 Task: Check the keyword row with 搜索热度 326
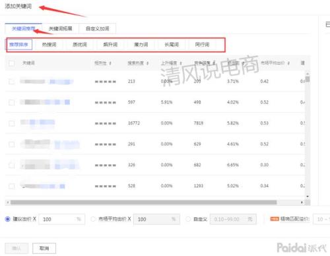click(x=12, y=165)
